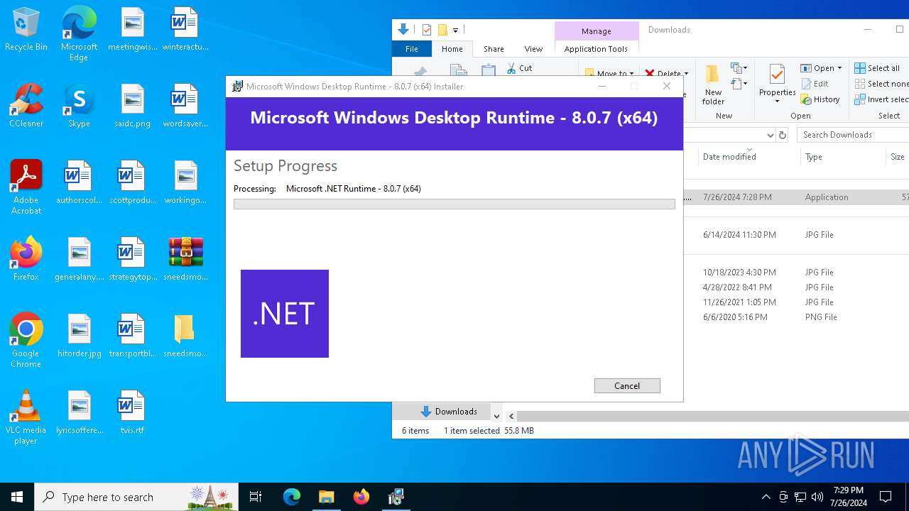
Task: Expand the Open button dropdown arrow
Action: 839,68
